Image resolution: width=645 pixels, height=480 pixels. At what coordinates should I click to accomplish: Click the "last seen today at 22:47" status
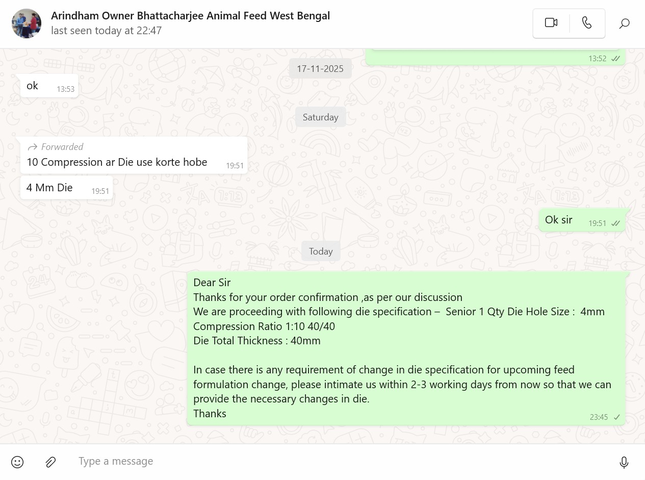(106, 31)
